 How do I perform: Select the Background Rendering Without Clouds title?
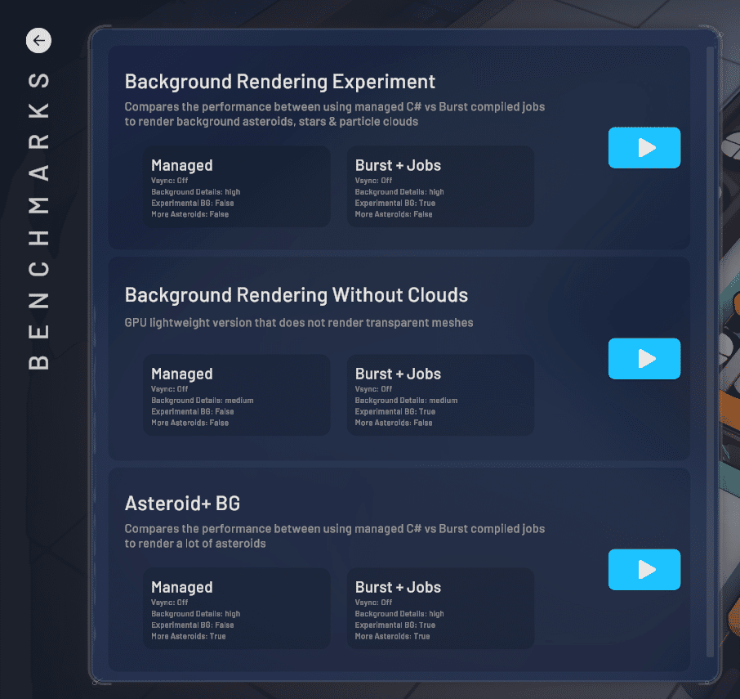296,295
